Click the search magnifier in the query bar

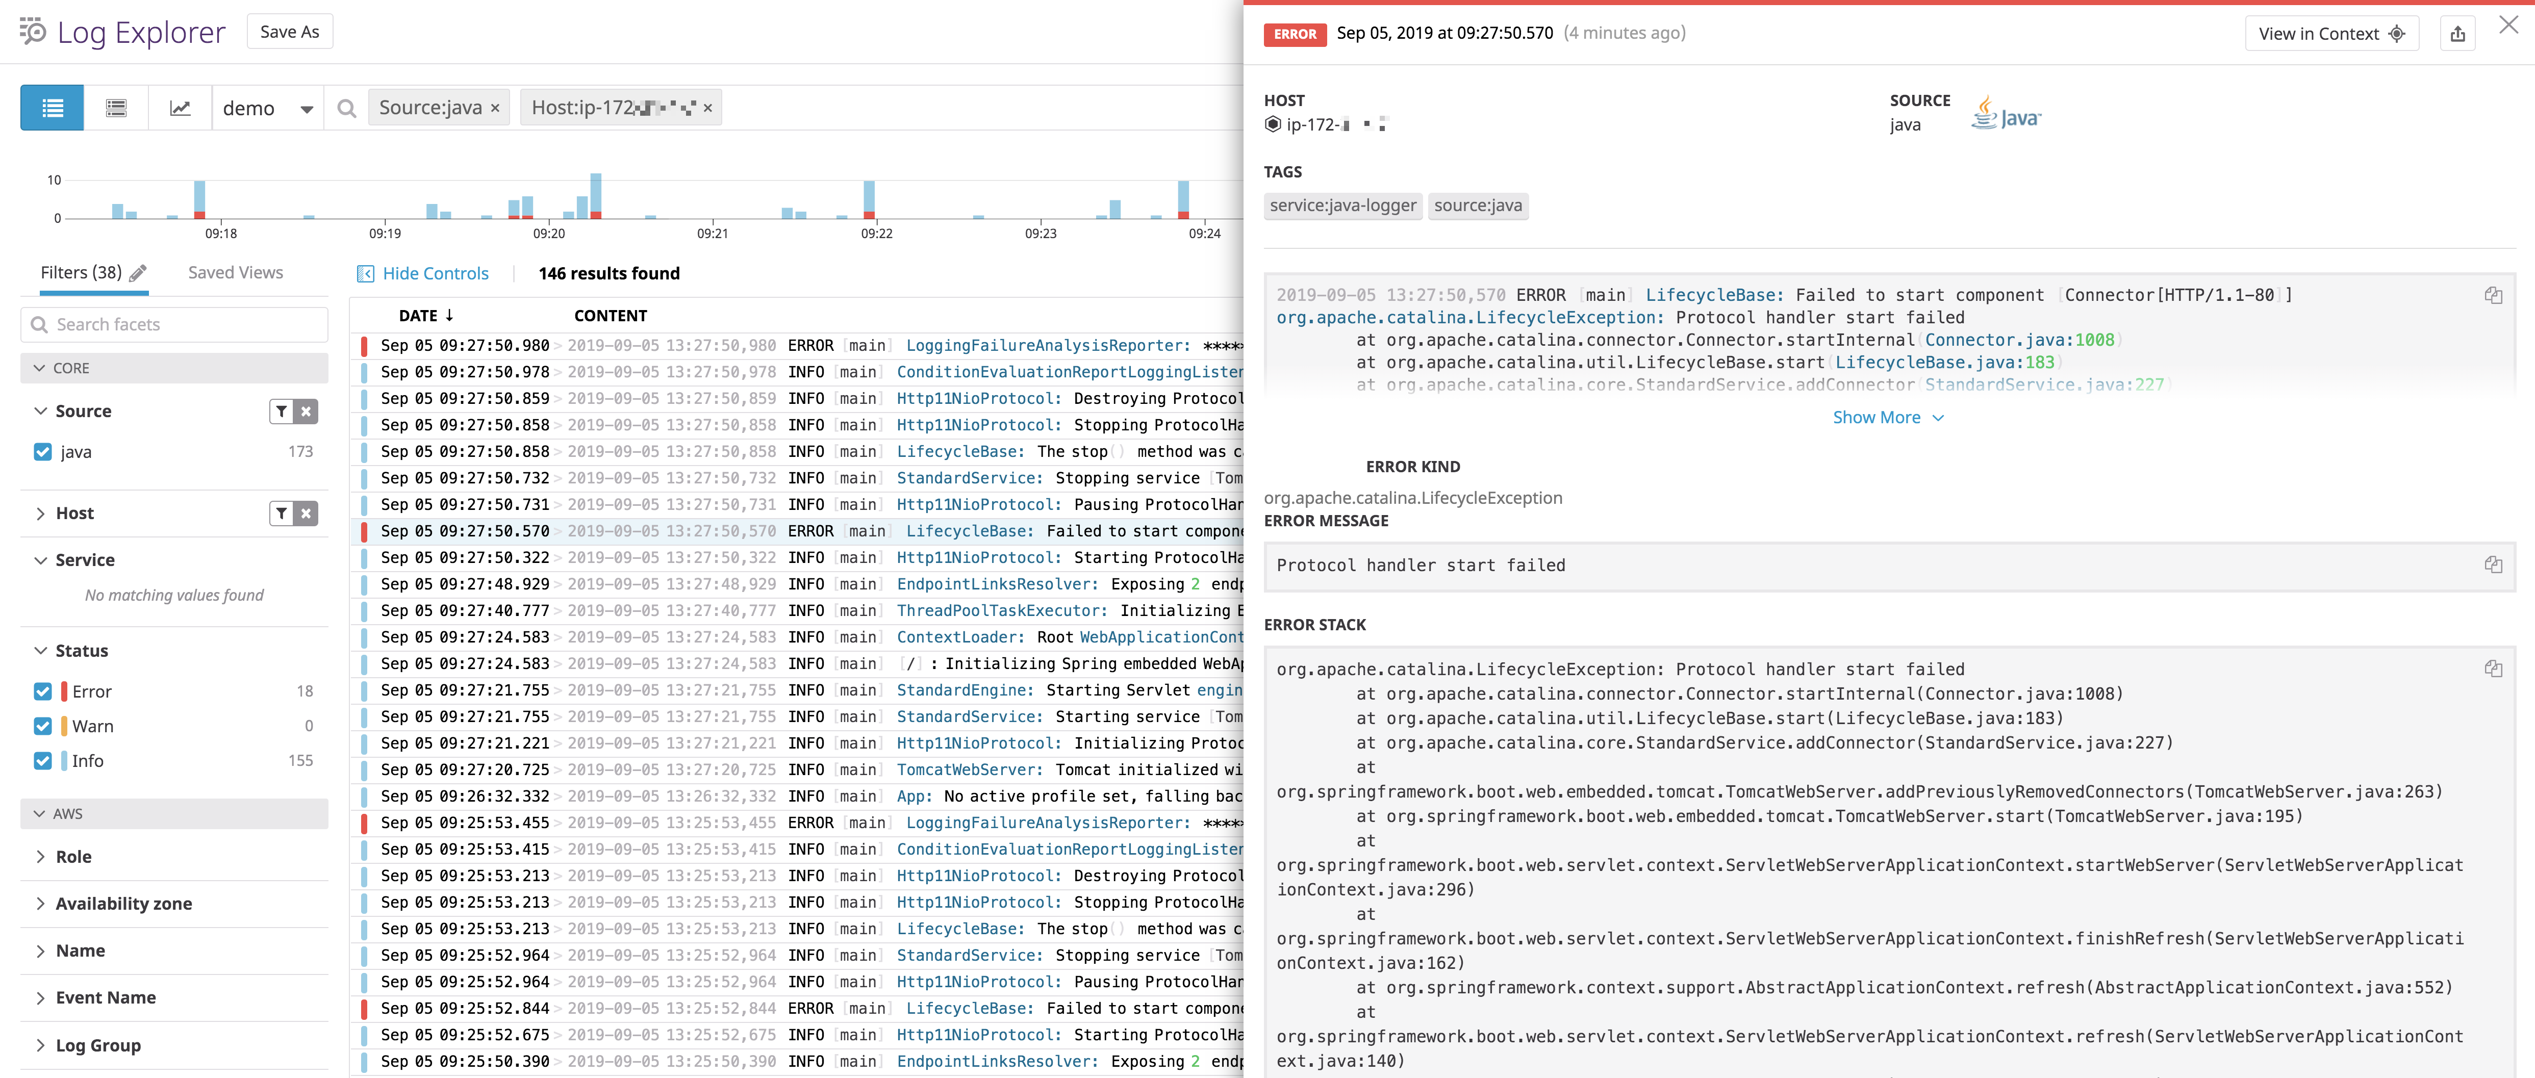click(x=346, y=108)
